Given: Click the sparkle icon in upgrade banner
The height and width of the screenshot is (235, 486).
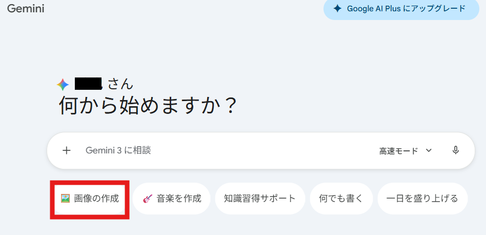Looking at the screenshot, I should [x=337, y=9].
